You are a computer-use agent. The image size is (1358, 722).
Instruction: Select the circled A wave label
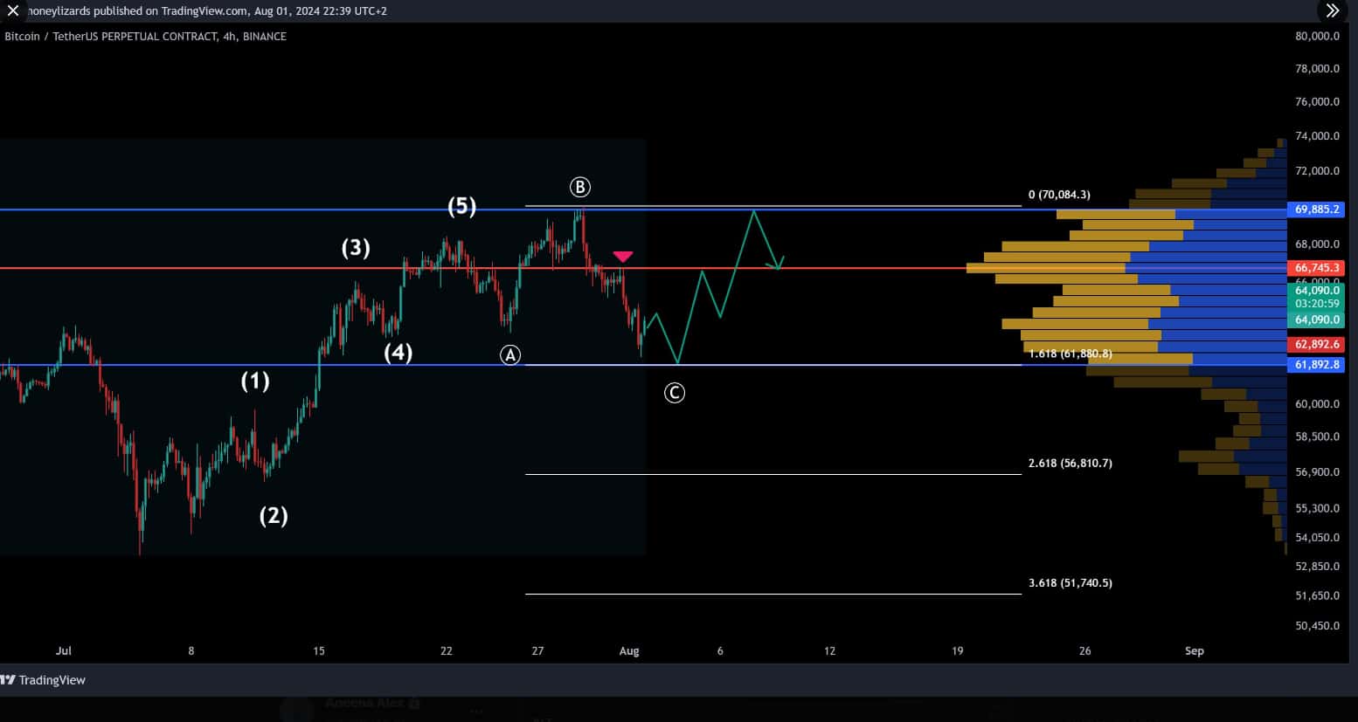click(510, 354)
